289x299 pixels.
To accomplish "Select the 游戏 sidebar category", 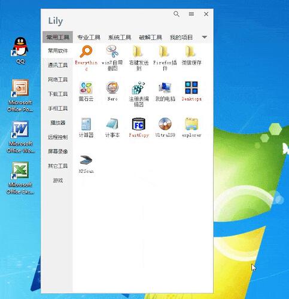I will [57, 181].
